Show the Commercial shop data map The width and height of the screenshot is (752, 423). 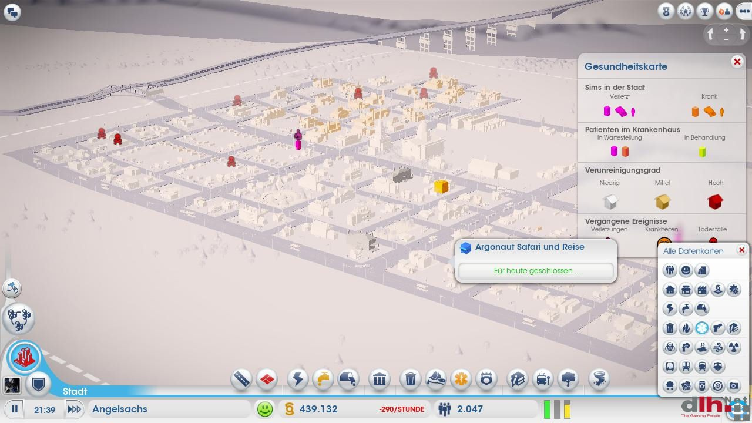pyautogui.click(x=686, y=290)
